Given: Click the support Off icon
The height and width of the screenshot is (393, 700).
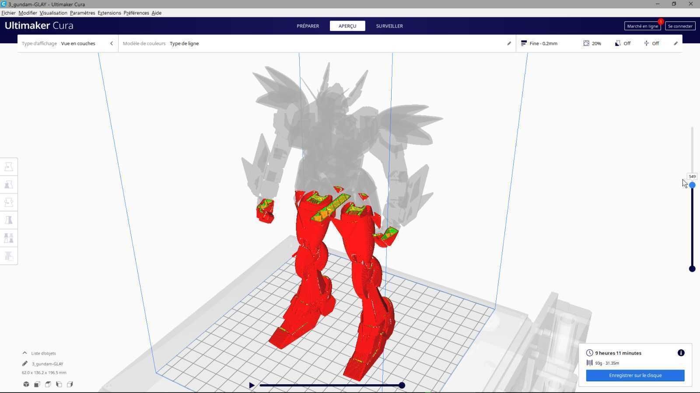Looking at the screenshot, I should (x=618, y=43).
